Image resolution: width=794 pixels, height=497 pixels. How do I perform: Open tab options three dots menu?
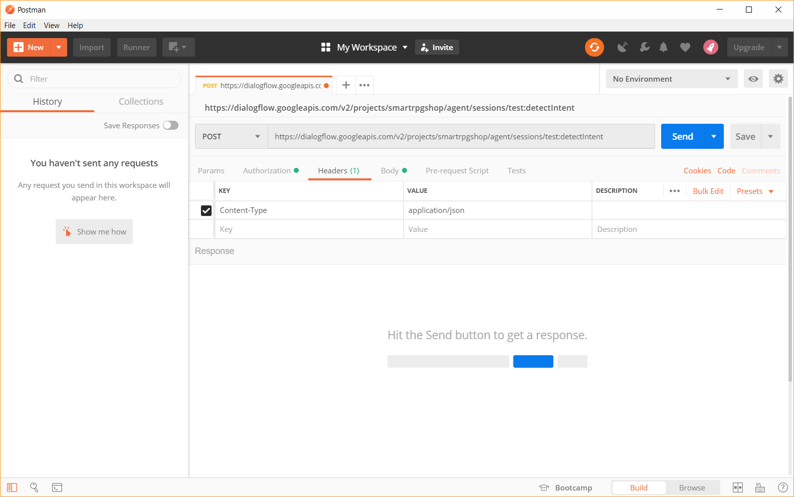point(364,85)
